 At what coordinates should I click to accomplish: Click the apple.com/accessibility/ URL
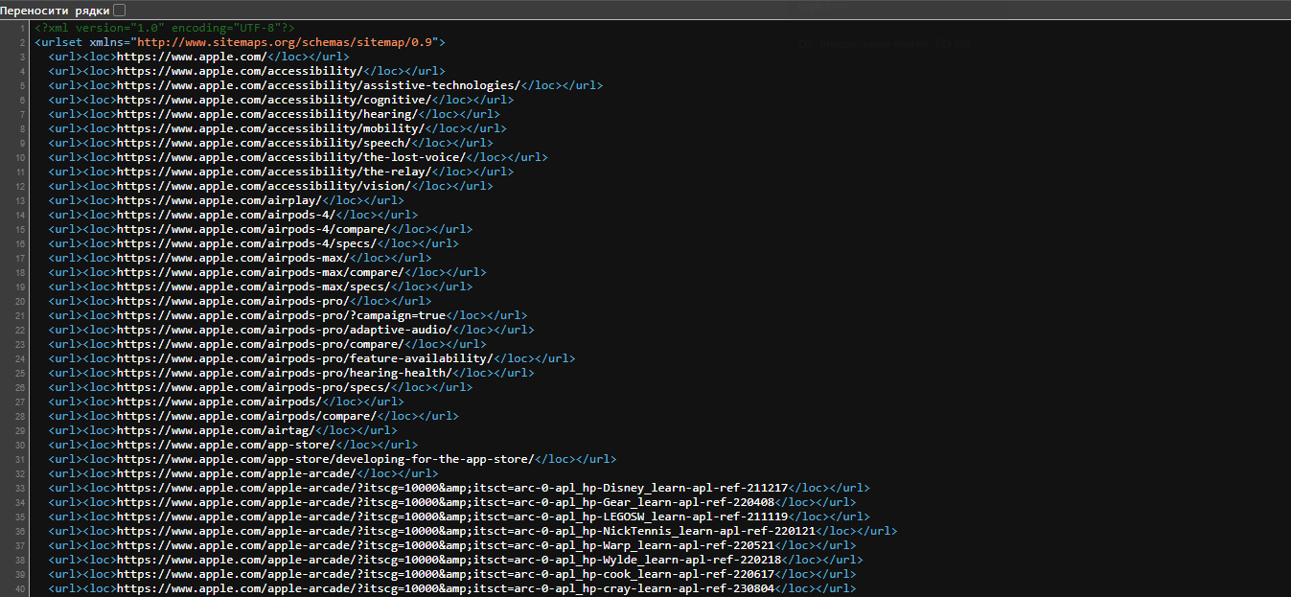240,71
